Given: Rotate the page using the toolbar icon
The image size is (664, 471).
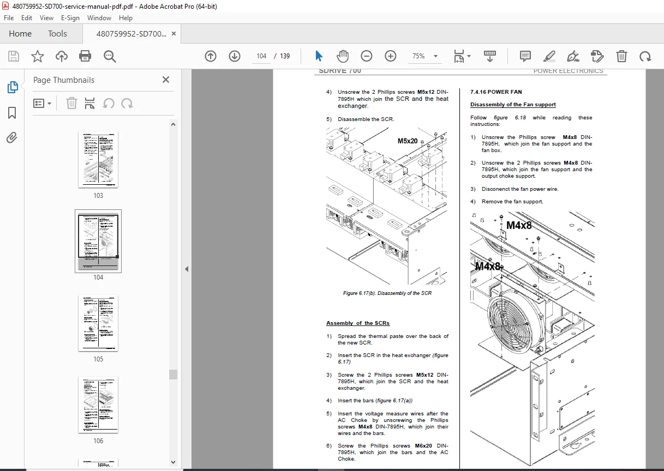Looking at the screenshot, I should pyautogui.click(x=645, y=56).
